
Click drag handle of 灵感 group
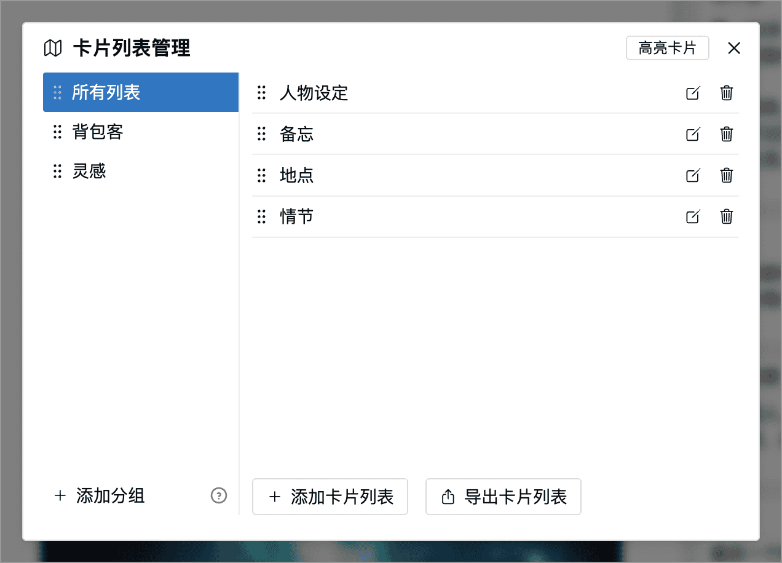[57, 171]
